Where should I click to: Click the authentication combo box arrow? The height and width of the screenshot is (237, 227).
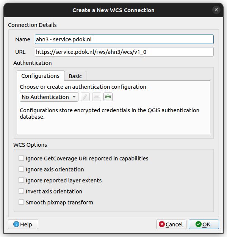coord(74,97)
